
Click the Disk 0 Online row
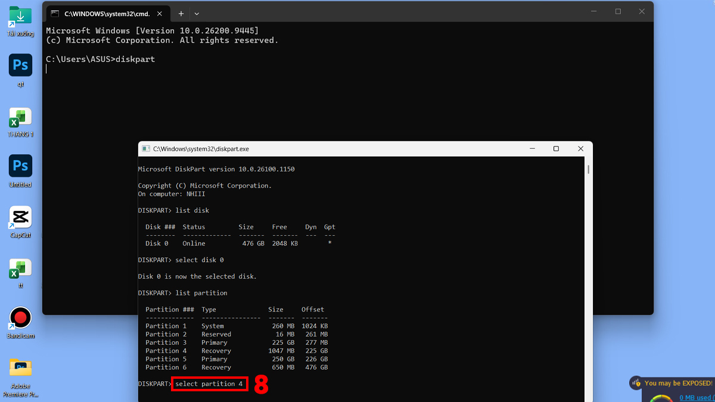point(238,244)
